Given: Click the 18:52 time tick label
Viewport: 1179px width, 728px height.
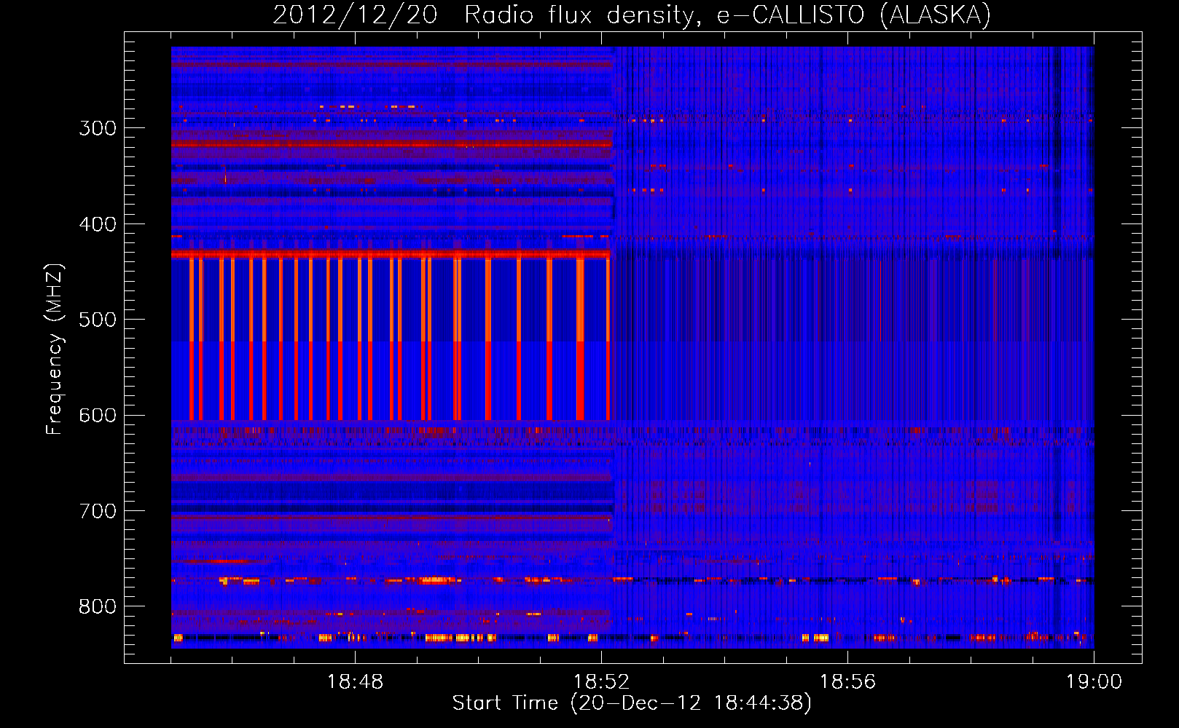Looking at the screenshot, I should coord(601,682).
